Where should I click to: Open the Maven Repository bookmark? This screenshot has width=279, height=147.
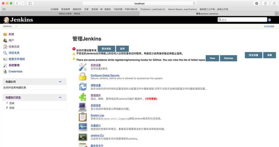point(182,9)
